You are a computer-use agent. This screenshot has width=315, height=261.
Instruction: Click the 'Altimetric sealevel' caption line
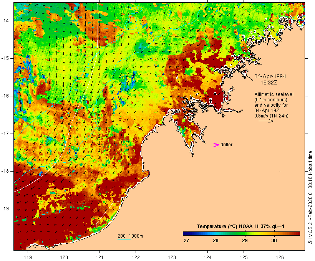point(274,94)
